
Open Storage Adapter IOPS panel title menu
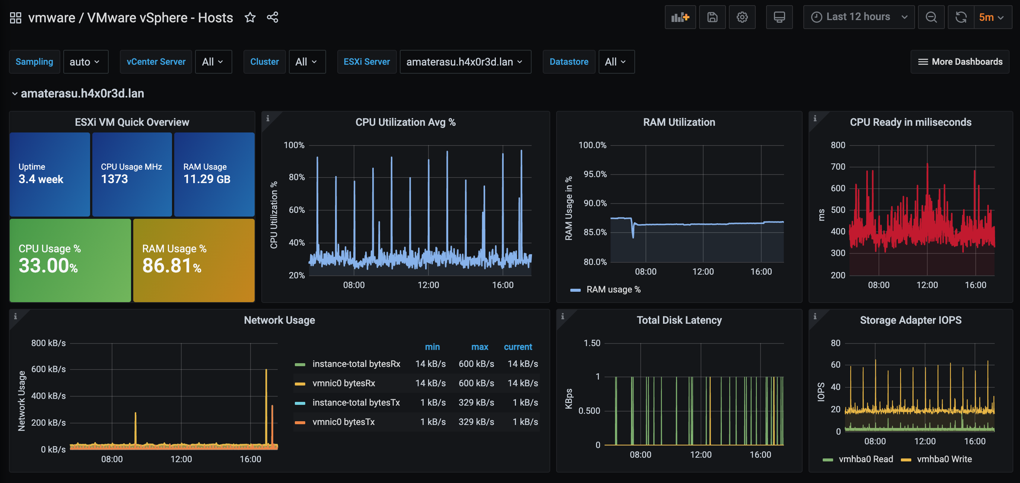click(x=910, y=320)
